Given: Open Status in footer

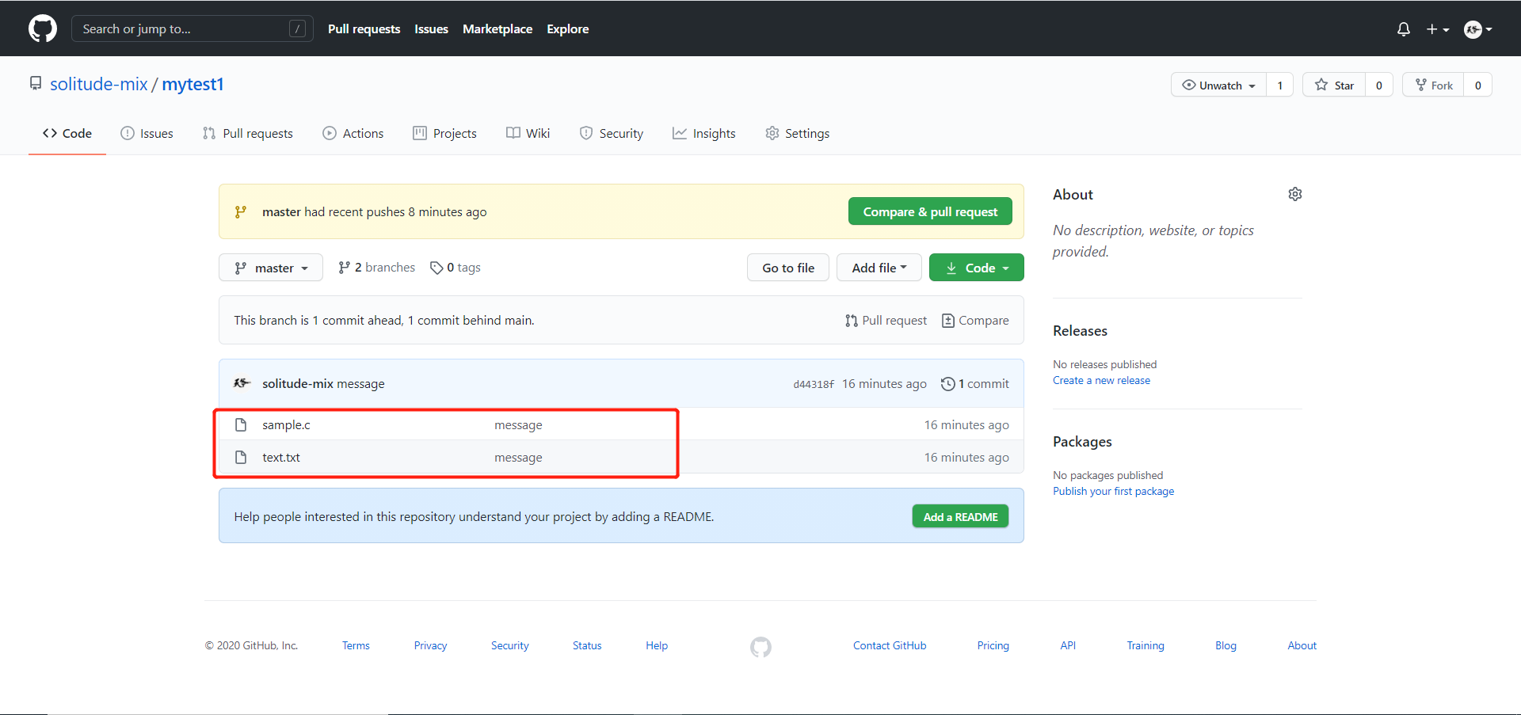Looking at the screenshot, I should click(587, 645).
